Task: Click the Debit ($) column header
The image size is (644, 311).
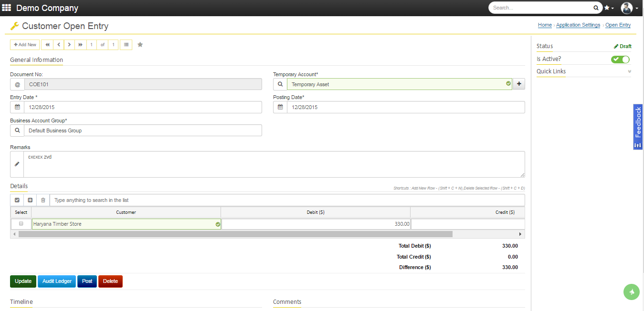Action: (x=316, y=212)
